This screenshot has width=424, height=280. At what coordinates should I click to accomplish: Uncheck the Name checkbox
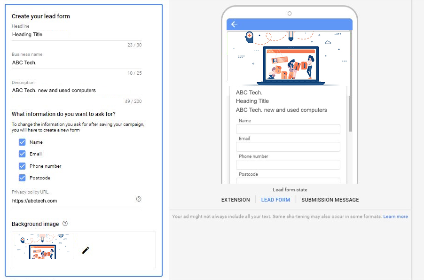(22, 142)
